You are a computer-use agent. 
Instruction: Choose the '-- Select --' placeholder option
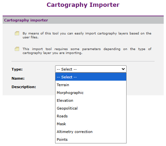coord(91,77)
